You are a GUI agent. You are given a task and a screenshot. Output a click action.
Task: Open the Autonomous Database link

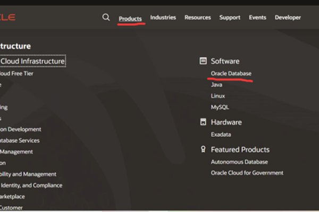point(239,162)
